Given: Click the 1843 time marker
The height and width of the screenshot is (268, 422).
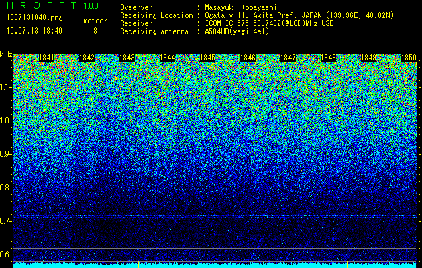Looking at the screenshot, I should 127,58.
